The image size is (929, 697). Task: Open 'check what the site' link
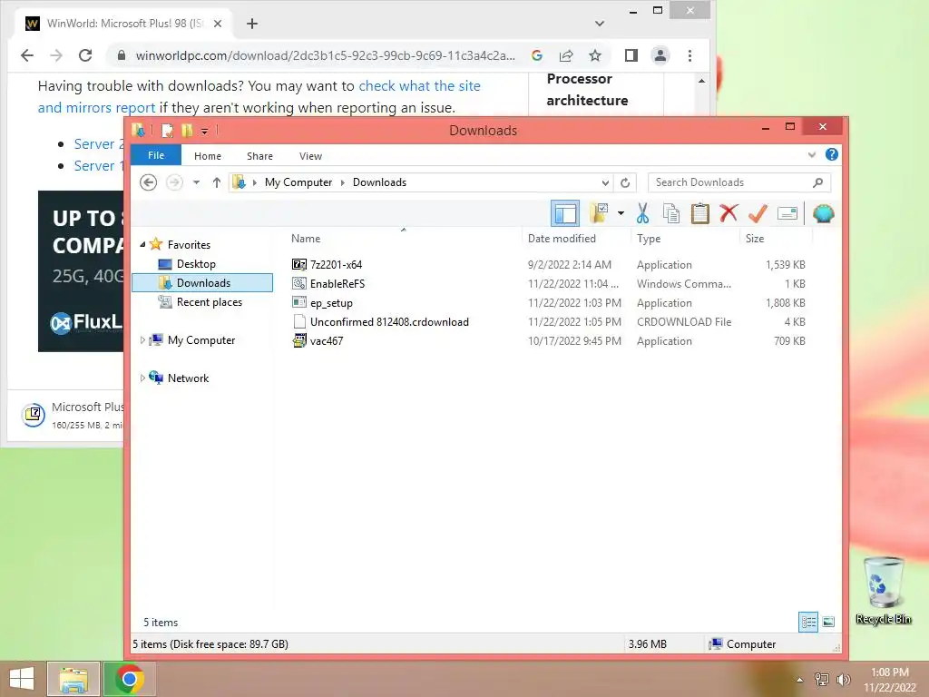point(419,86)
